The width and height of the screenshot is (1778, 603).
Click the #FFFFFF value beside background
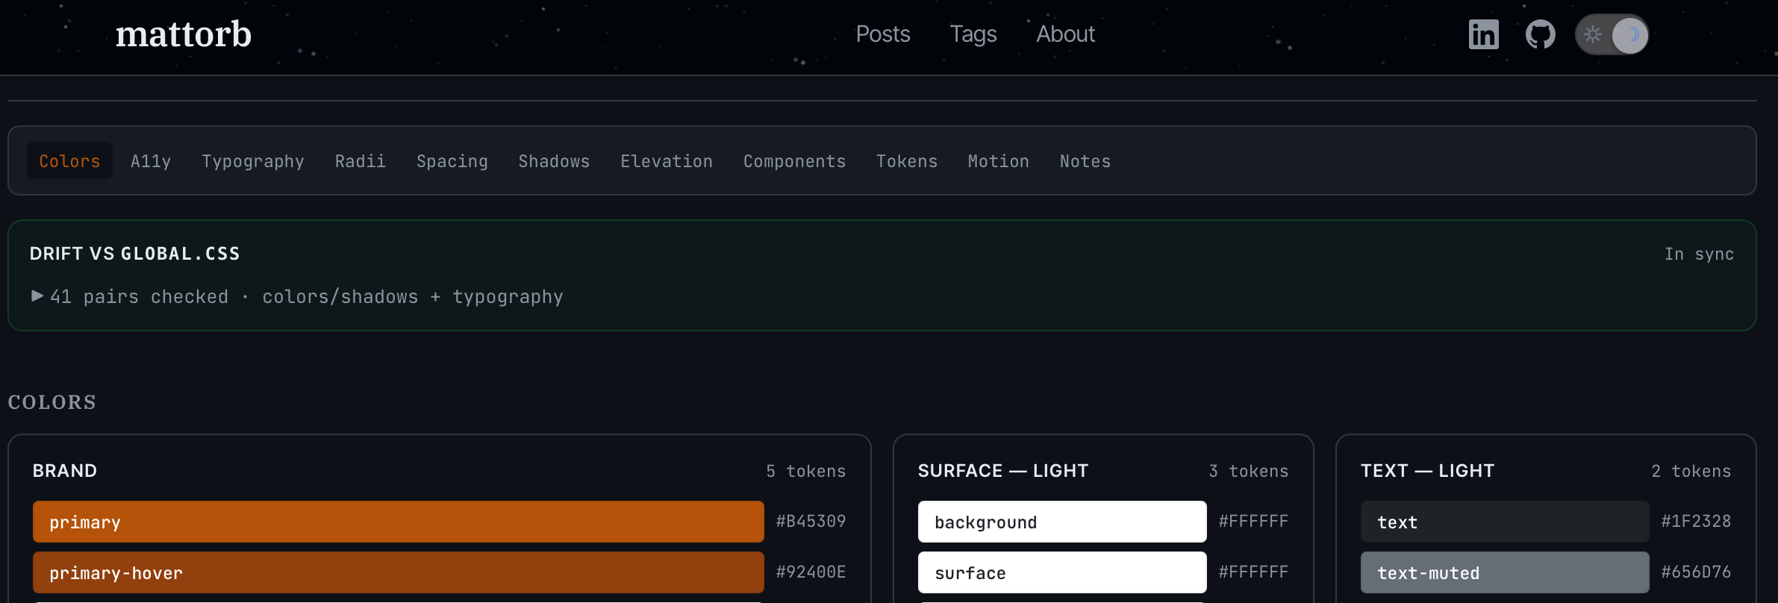[1254, 521]
